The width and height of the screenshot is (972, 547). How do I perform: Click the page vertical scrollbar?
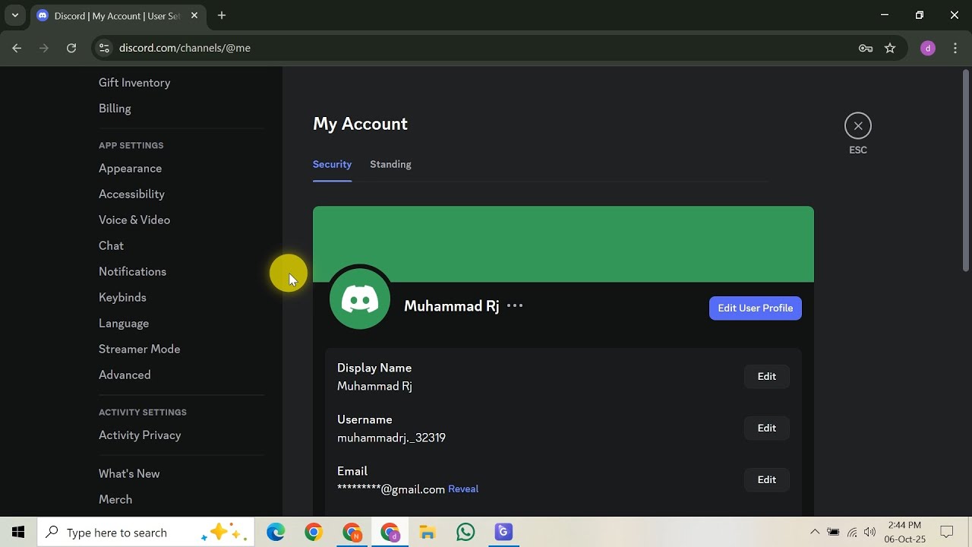966,171
